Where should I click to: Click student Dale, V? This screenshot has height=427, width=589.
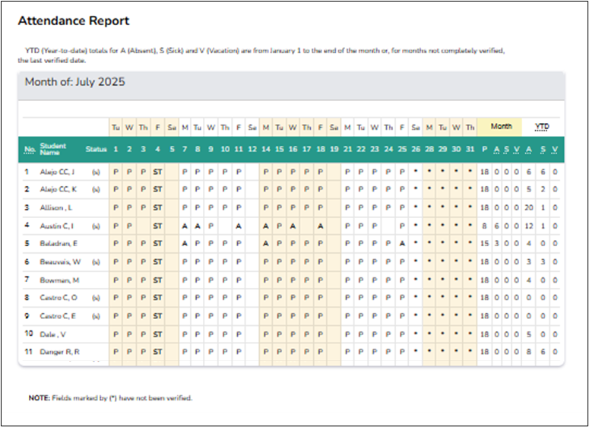coord(52,334)
